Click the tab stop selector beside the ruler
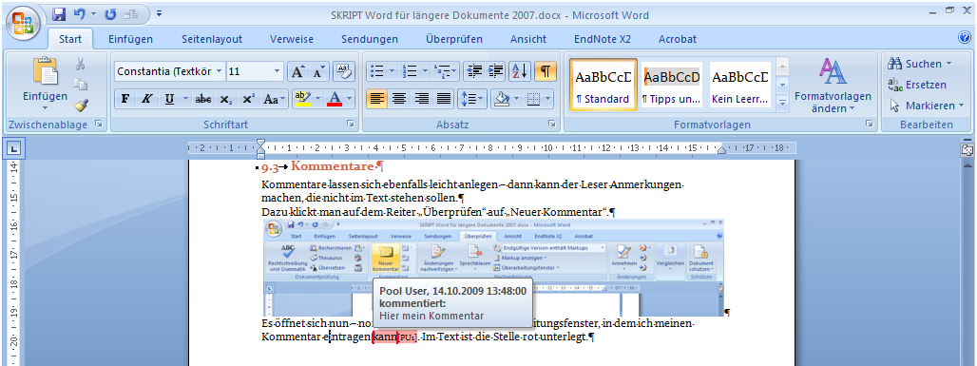The height and width of the screenshot is (366, 977). tap(13, 148)
